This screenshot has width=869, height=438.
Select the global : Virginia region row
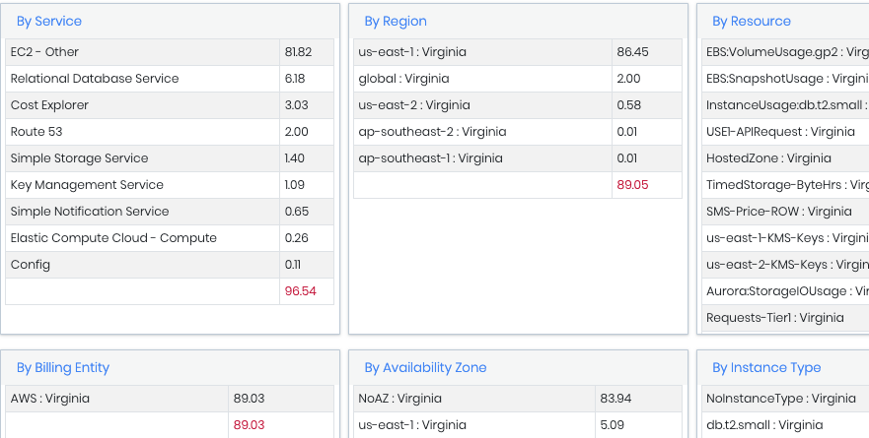pos(402,79)
